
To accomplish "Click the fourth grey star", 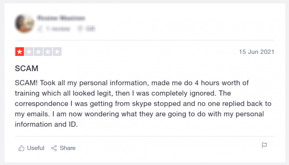I will pyautogui.click(x=48, y=52).
